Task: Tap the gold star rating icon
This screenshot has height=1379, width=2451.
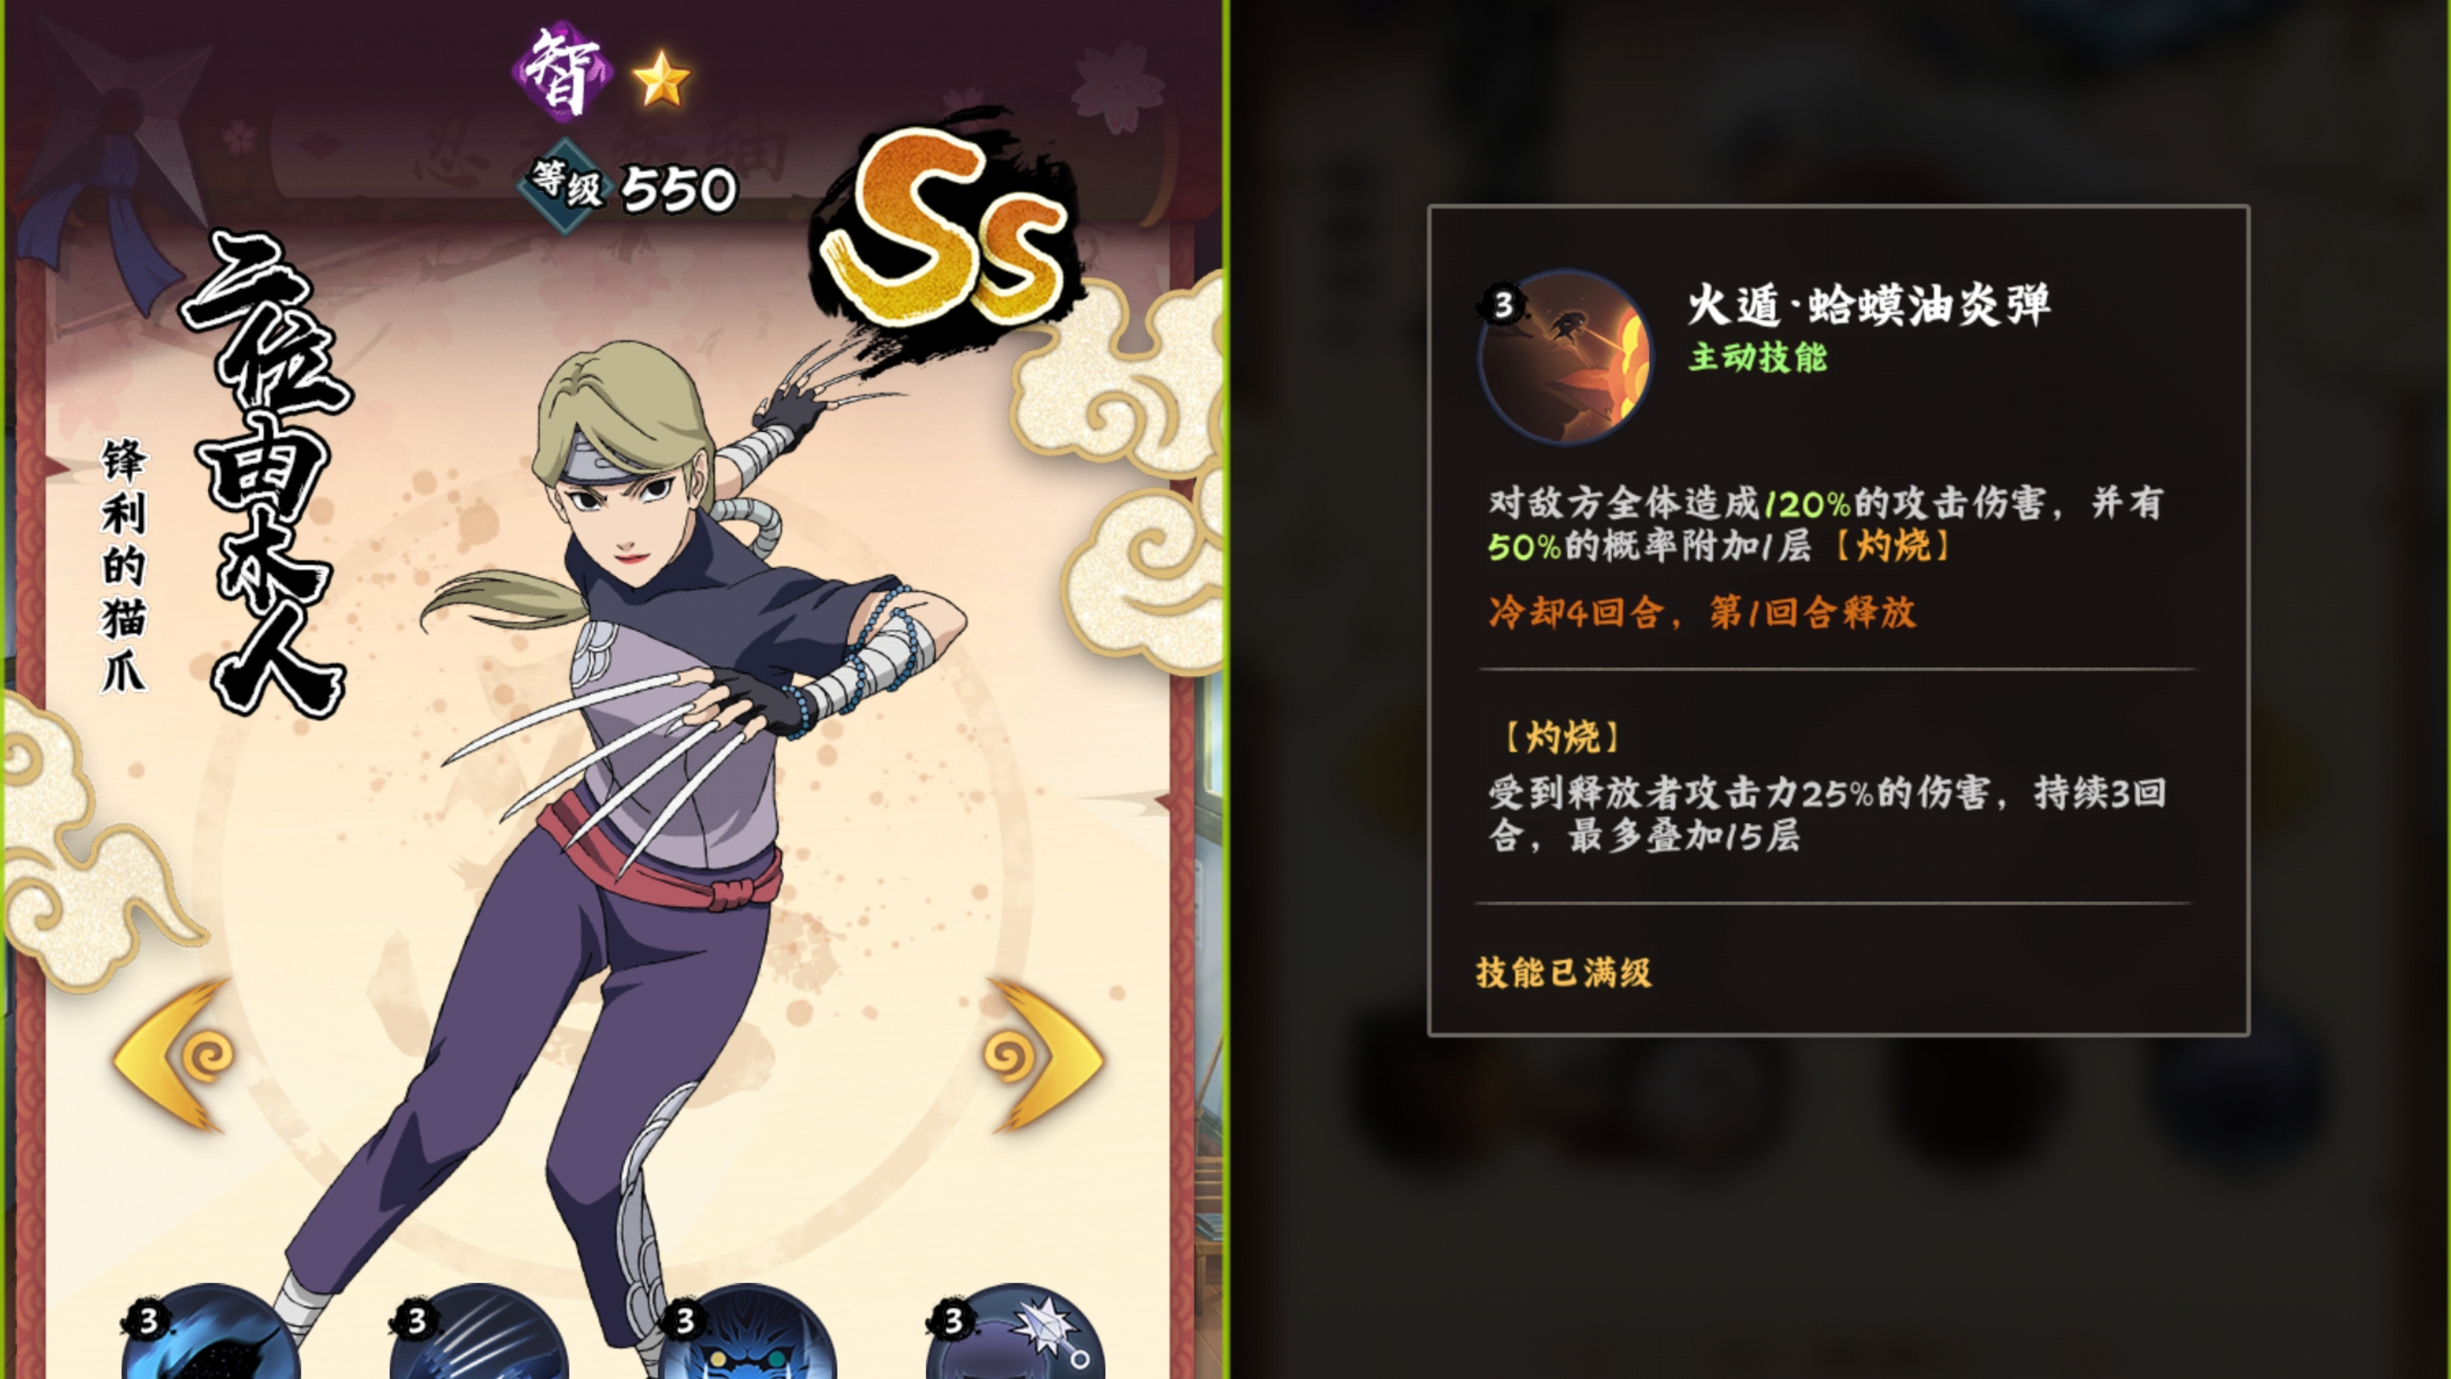Action: (661, 78)
